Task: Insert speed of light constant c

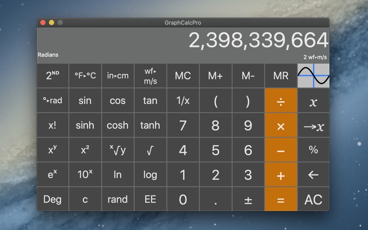Action: pos(85,199)
